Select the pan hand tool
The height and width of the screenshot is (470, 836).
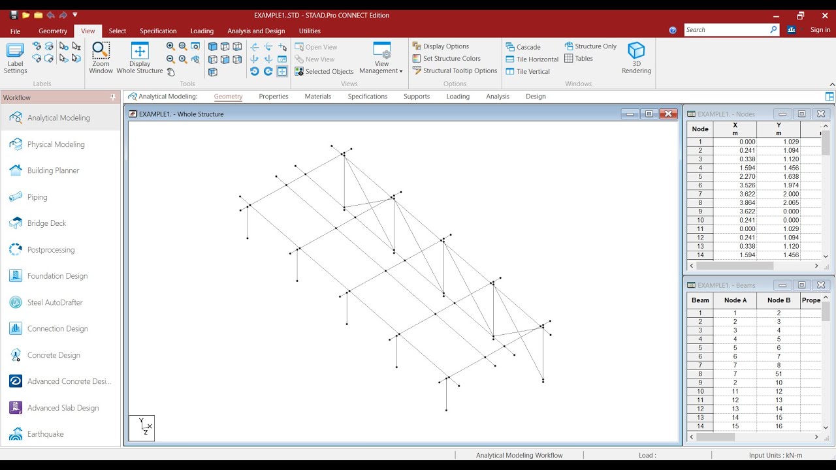170,72
